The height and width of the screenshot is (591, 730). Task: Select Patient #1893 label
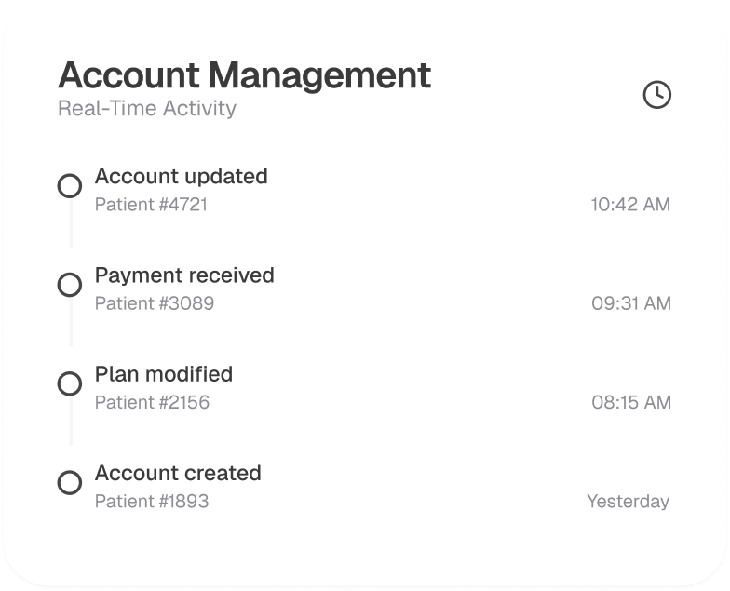[x=152, y=502]
